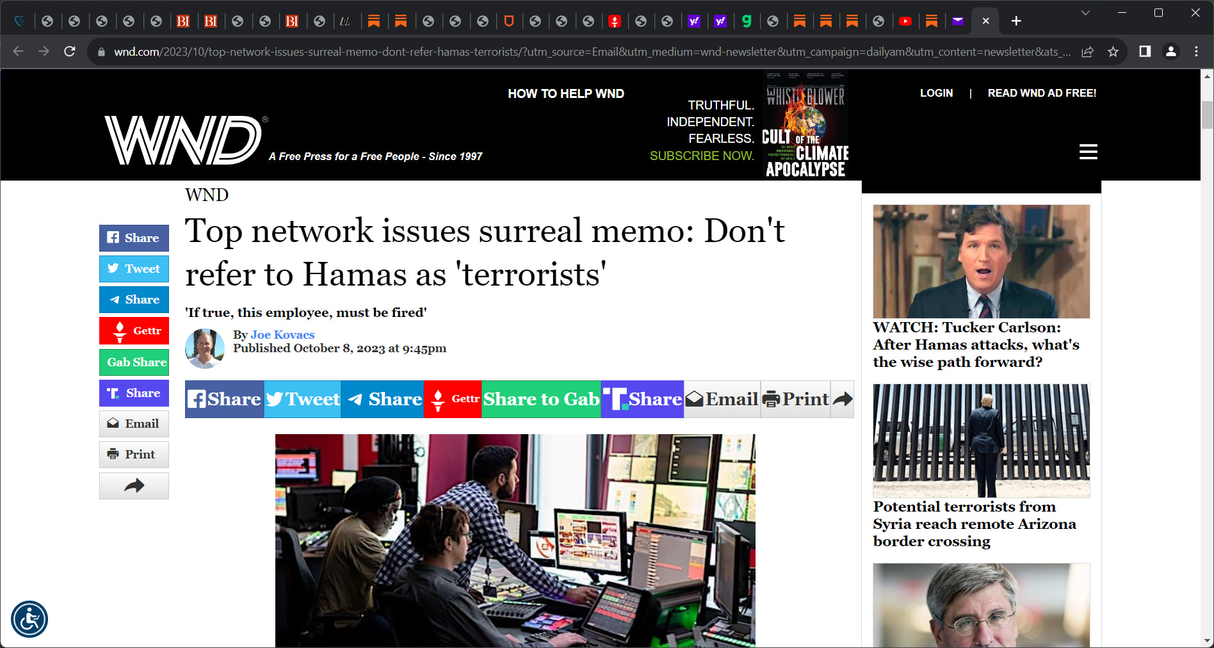Click horizontal bar Email button
The height and width of the screenshot is (648, 1214).
722,399
